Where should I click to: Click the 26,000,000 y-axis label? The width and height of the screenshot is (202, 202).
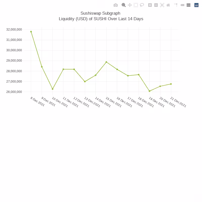coord(14,92)
